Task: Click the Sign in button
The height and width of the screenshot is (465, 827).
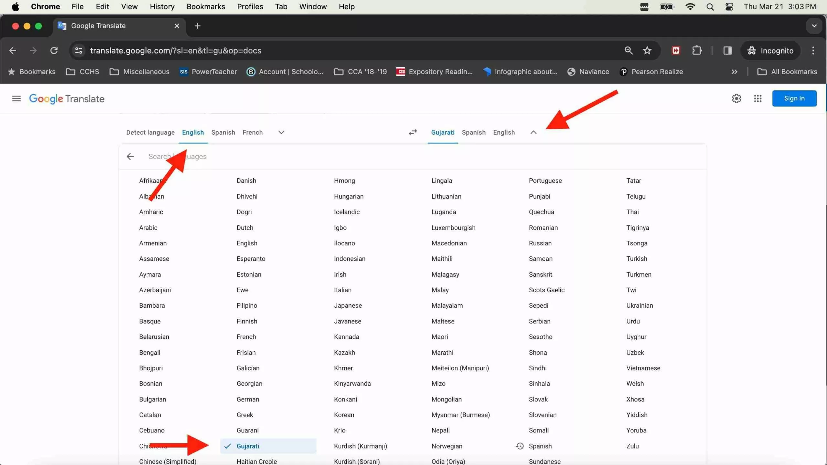Action: coord(794,98)
